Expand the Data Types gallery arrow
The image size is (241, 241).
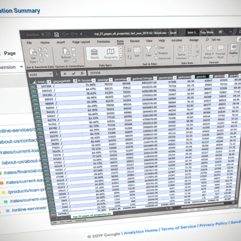click(121, 58)
